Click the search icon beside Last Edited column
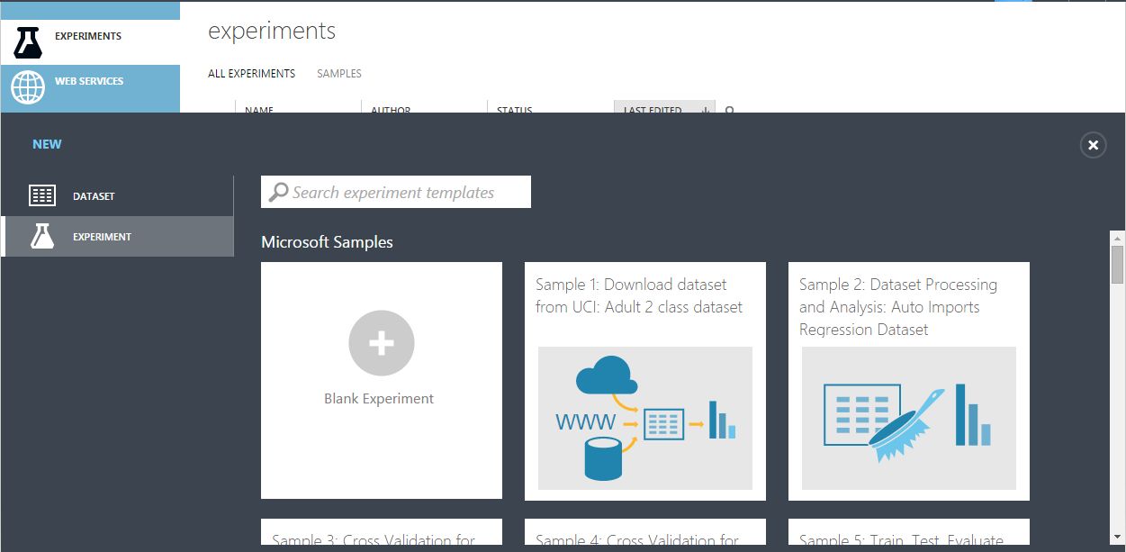The image size is (1126, 552). point(730,110)
